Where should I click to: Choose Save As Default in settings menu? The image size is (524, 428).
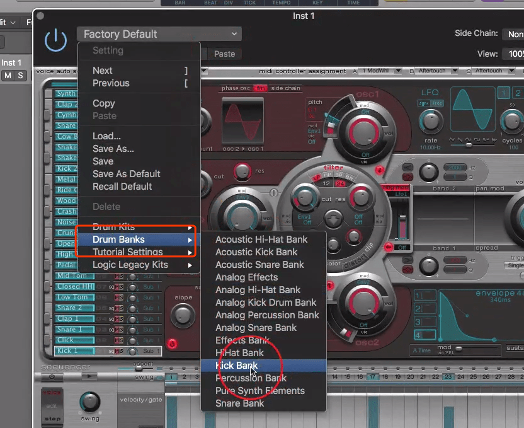click(x=126, y=174)
